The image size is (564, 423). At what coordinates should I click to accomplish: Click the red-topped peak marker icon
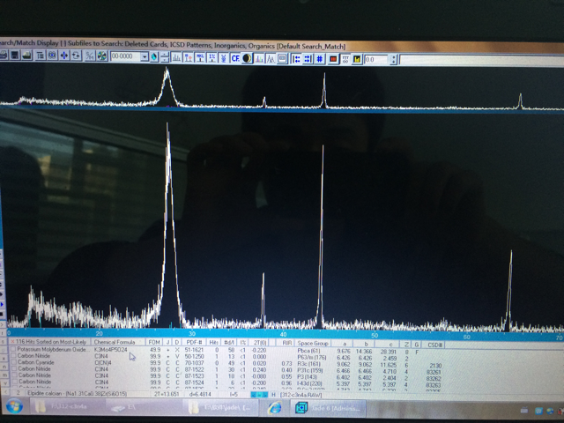tap(188, 57)
